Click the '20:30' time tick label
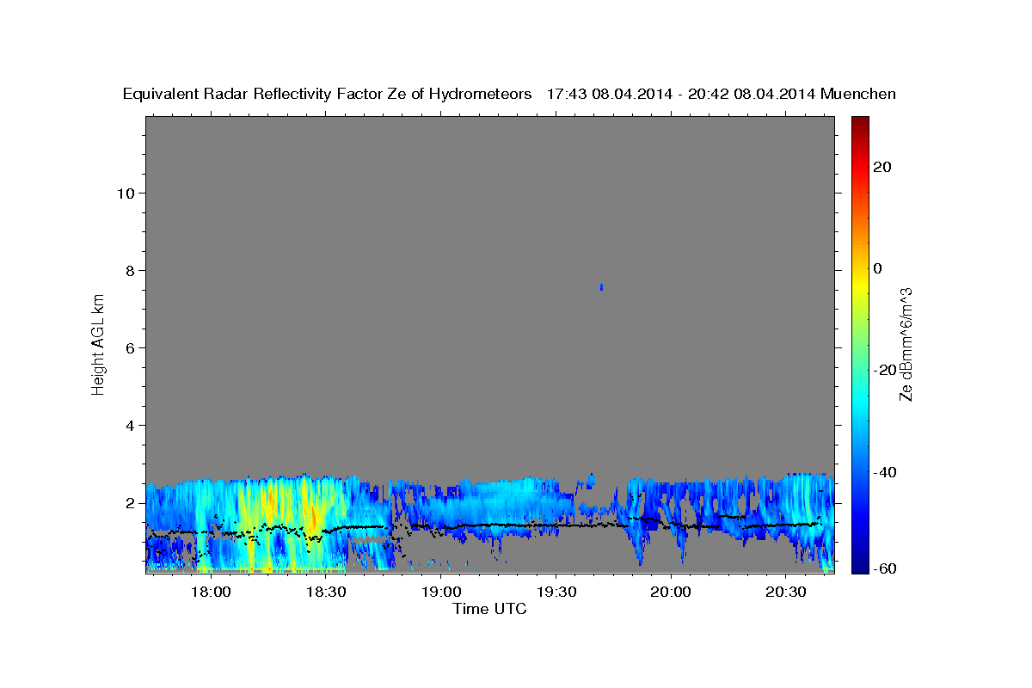1032x688 pixels. click(x=786, y=593)
